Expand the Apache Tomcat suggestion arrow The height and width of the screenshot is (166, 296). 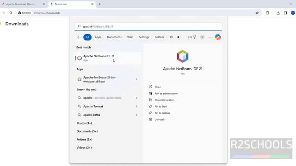[136, 107]
